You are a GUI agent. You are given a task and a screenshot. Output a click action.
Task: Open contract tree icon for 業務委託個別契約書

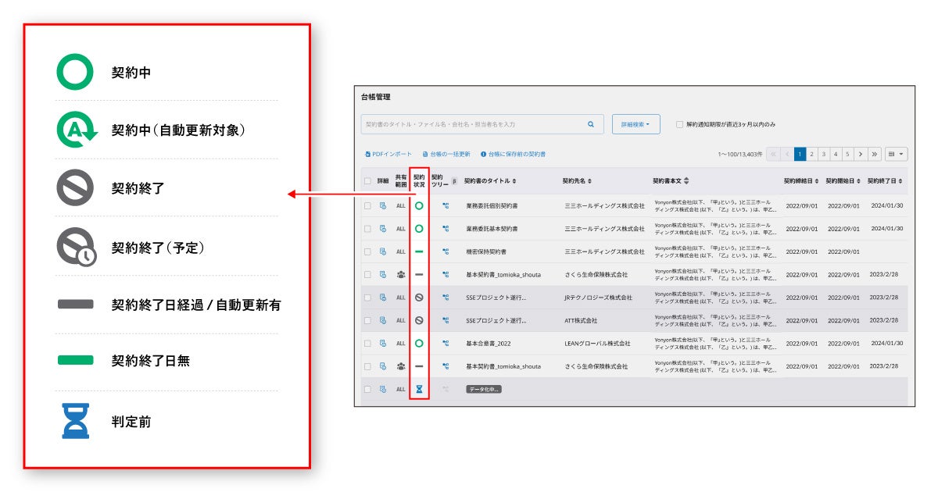pyautogui.click(x=446, y=206)
